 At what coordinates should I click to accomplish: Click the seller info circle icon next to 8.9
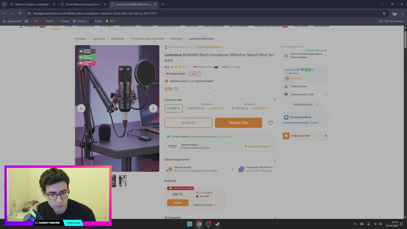coord(313,70)
